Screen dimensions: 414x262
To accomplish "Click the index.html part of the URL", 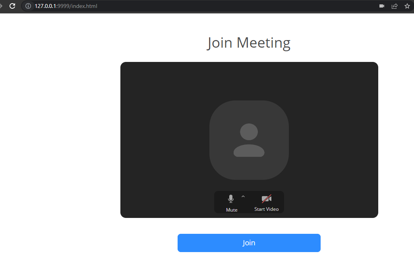I will click(x=84, y=6).
